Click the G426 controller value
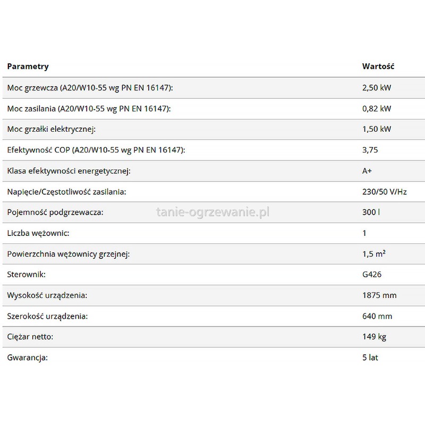 pos(371,275)
